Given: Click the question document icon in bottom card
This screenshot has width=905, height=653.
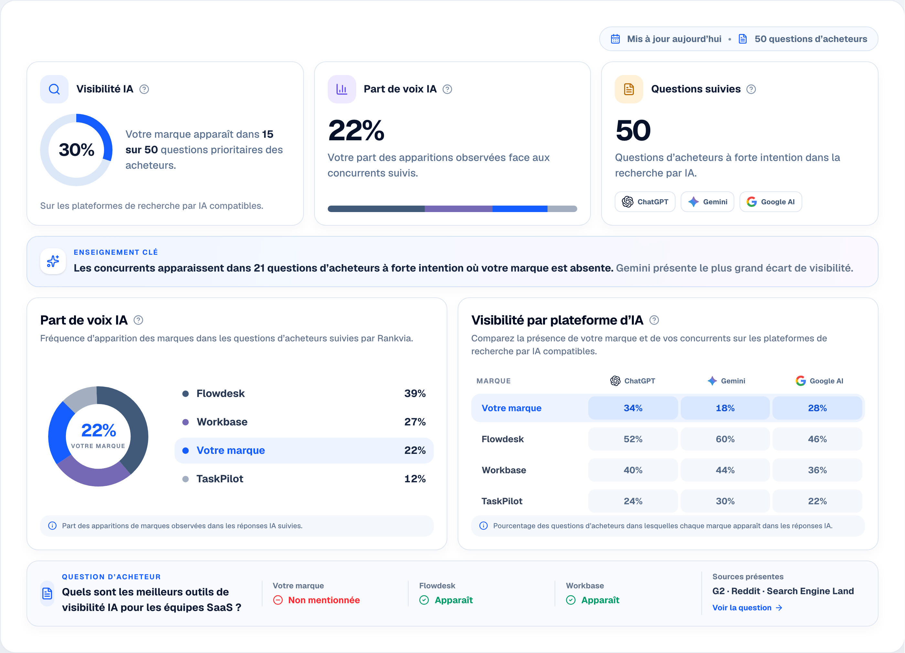Looking at the screenshot, I should 47,593.
